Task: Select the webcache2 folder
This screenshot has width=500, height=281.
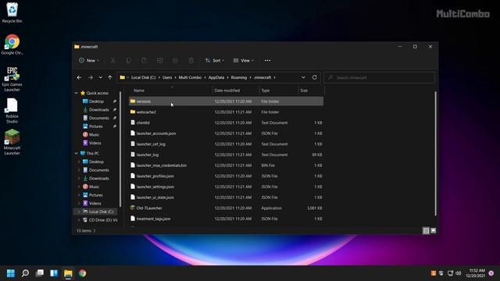Action: [x=226, y=112]
